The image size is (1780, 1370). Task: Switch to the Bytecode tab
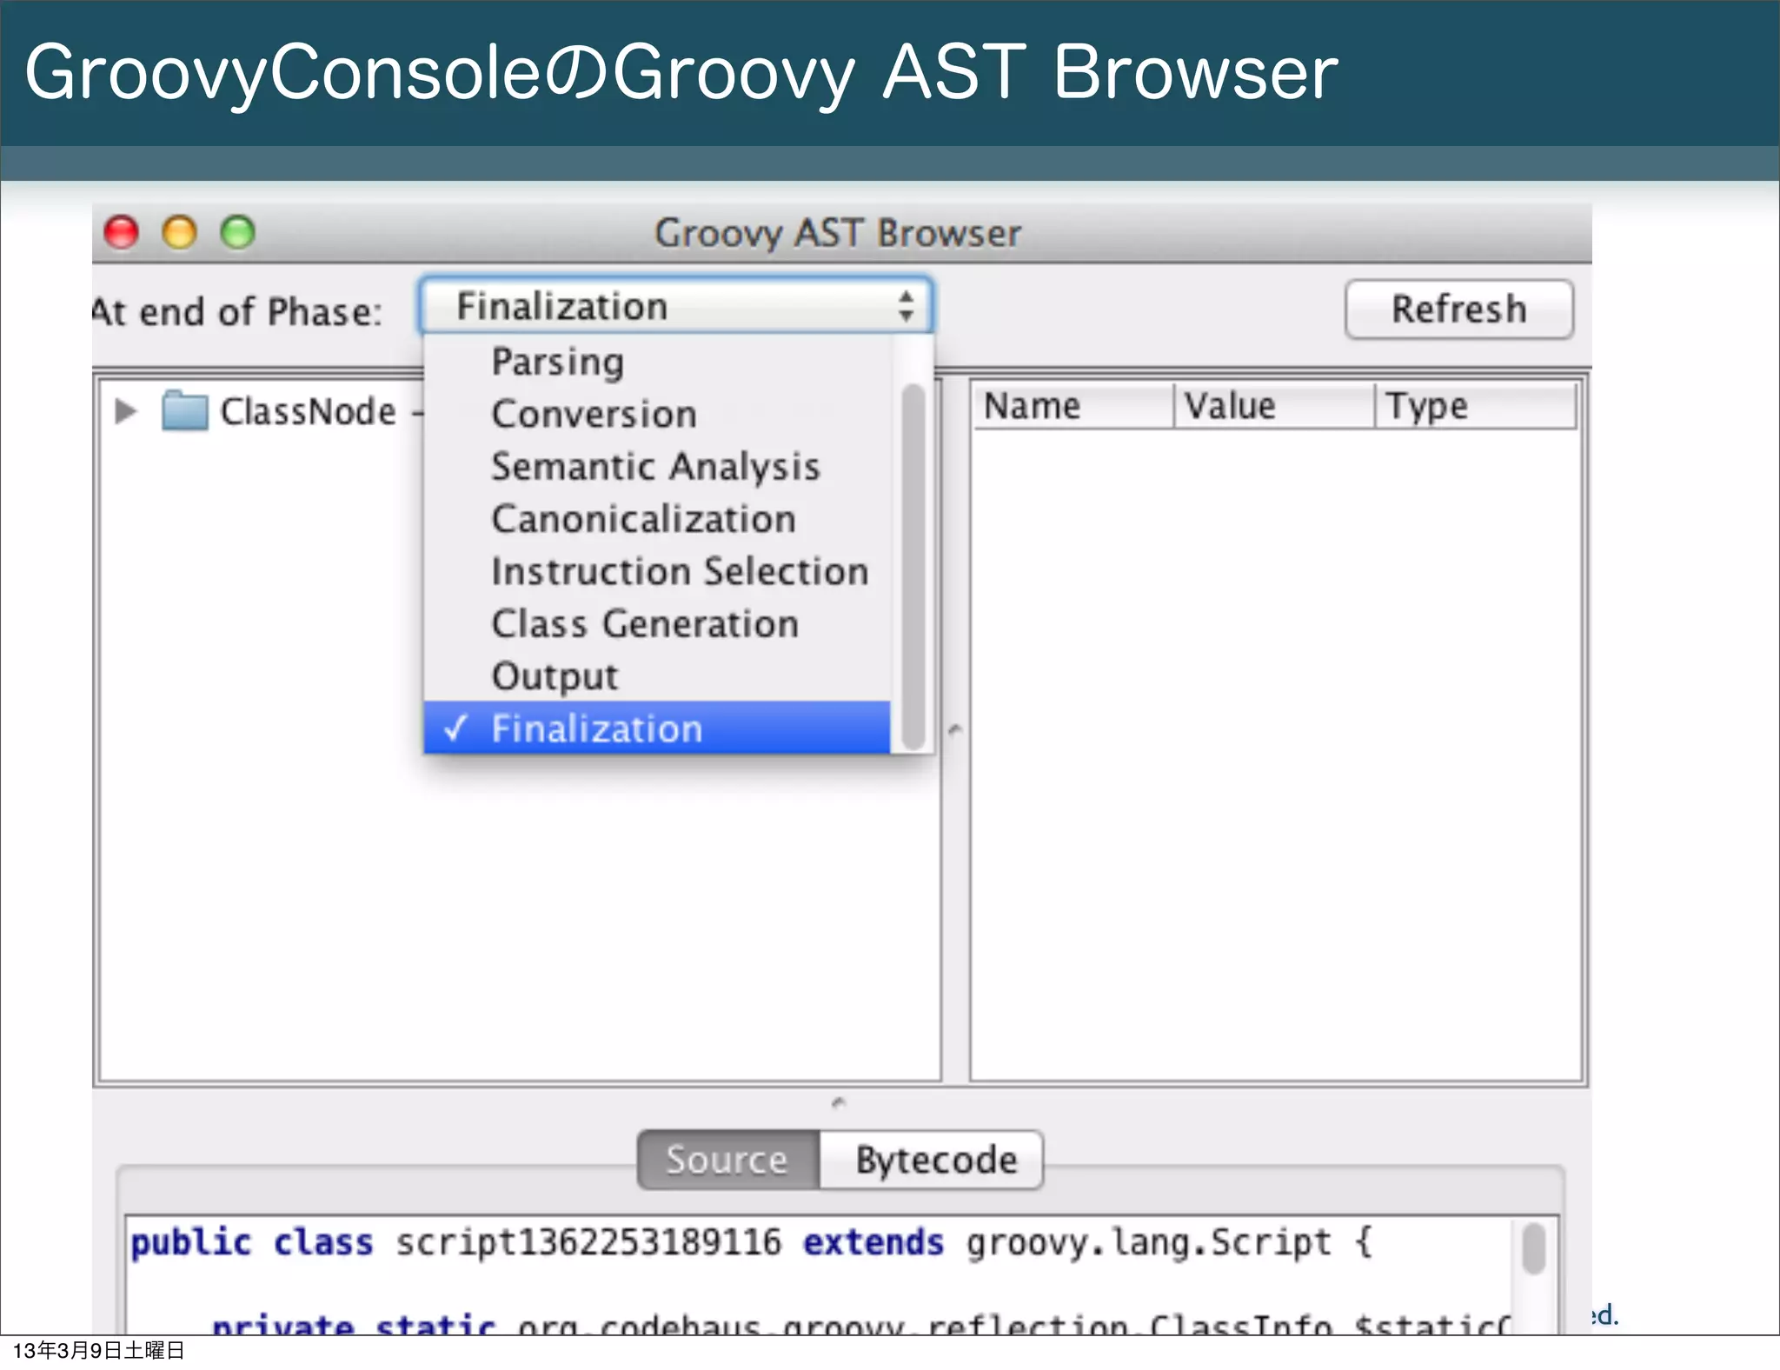[x=932, y=1160]
